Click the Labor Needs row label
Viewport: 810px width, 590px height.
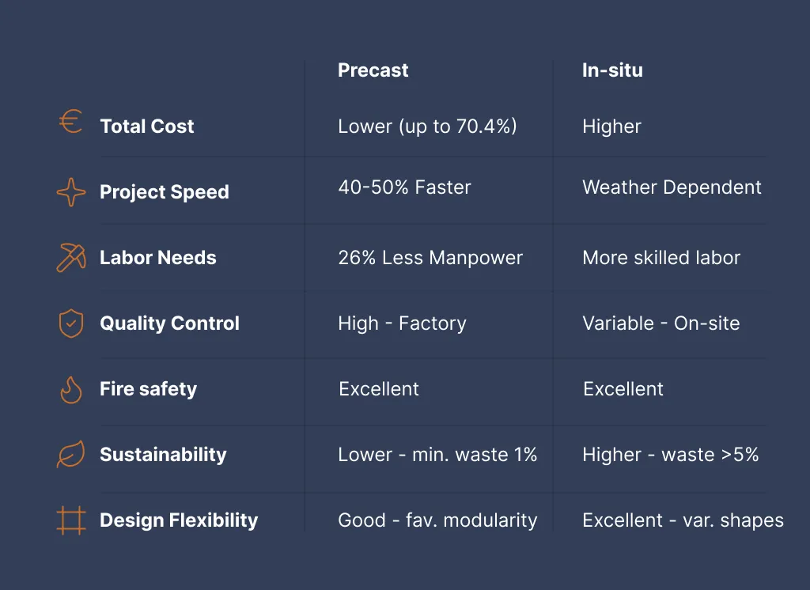(x=158, y=257)
